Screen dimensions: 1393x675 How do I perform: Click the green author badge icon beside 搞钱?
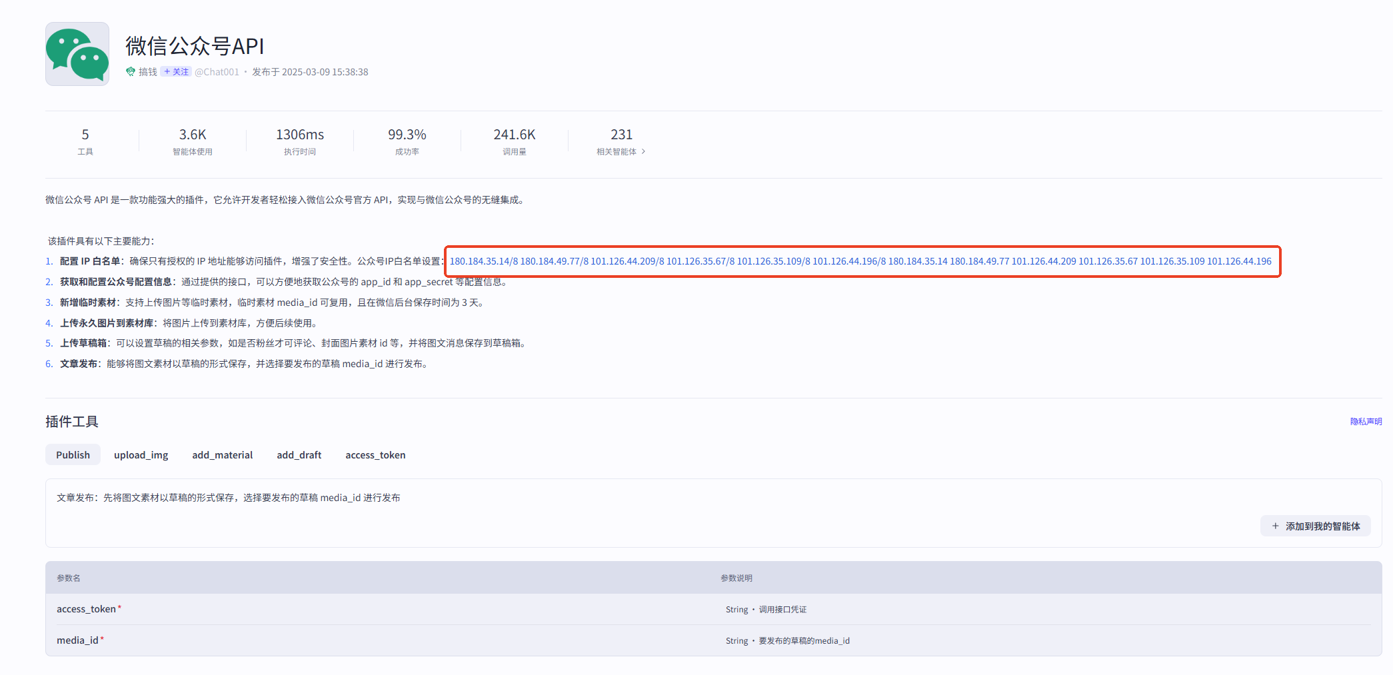pyautogui.click(x=131, y=72)
